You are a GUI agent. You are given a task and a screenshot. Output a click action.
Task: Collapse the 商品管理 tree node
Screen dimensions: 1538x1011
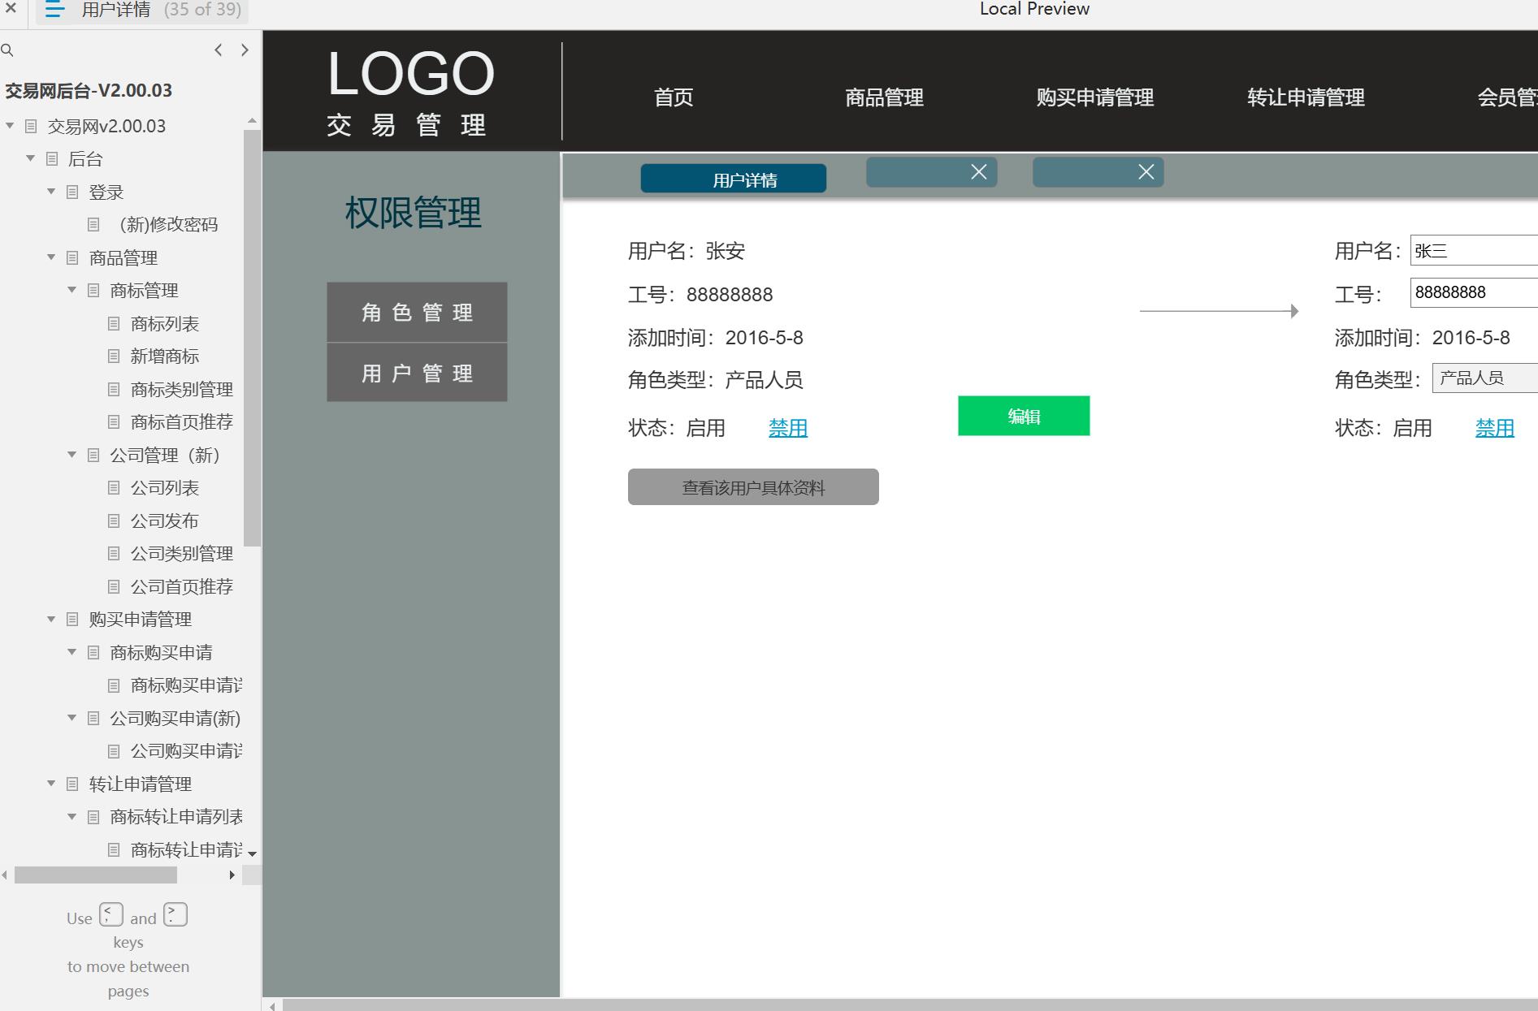click(x=51, y=257)
